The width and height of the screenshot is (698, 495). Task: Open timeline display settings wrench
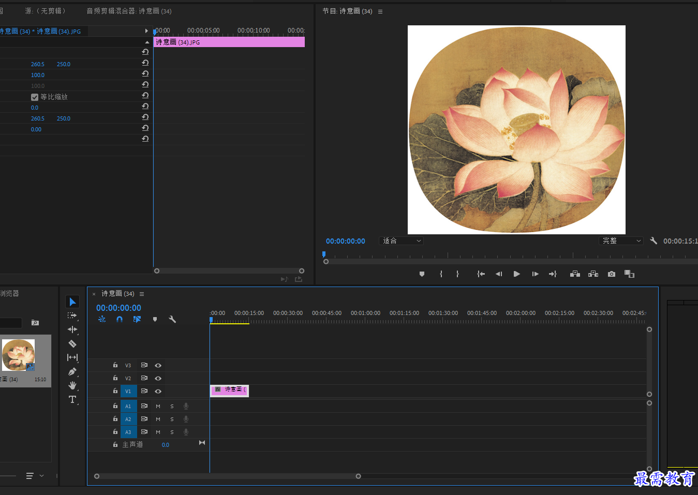(x=172, y=320)
